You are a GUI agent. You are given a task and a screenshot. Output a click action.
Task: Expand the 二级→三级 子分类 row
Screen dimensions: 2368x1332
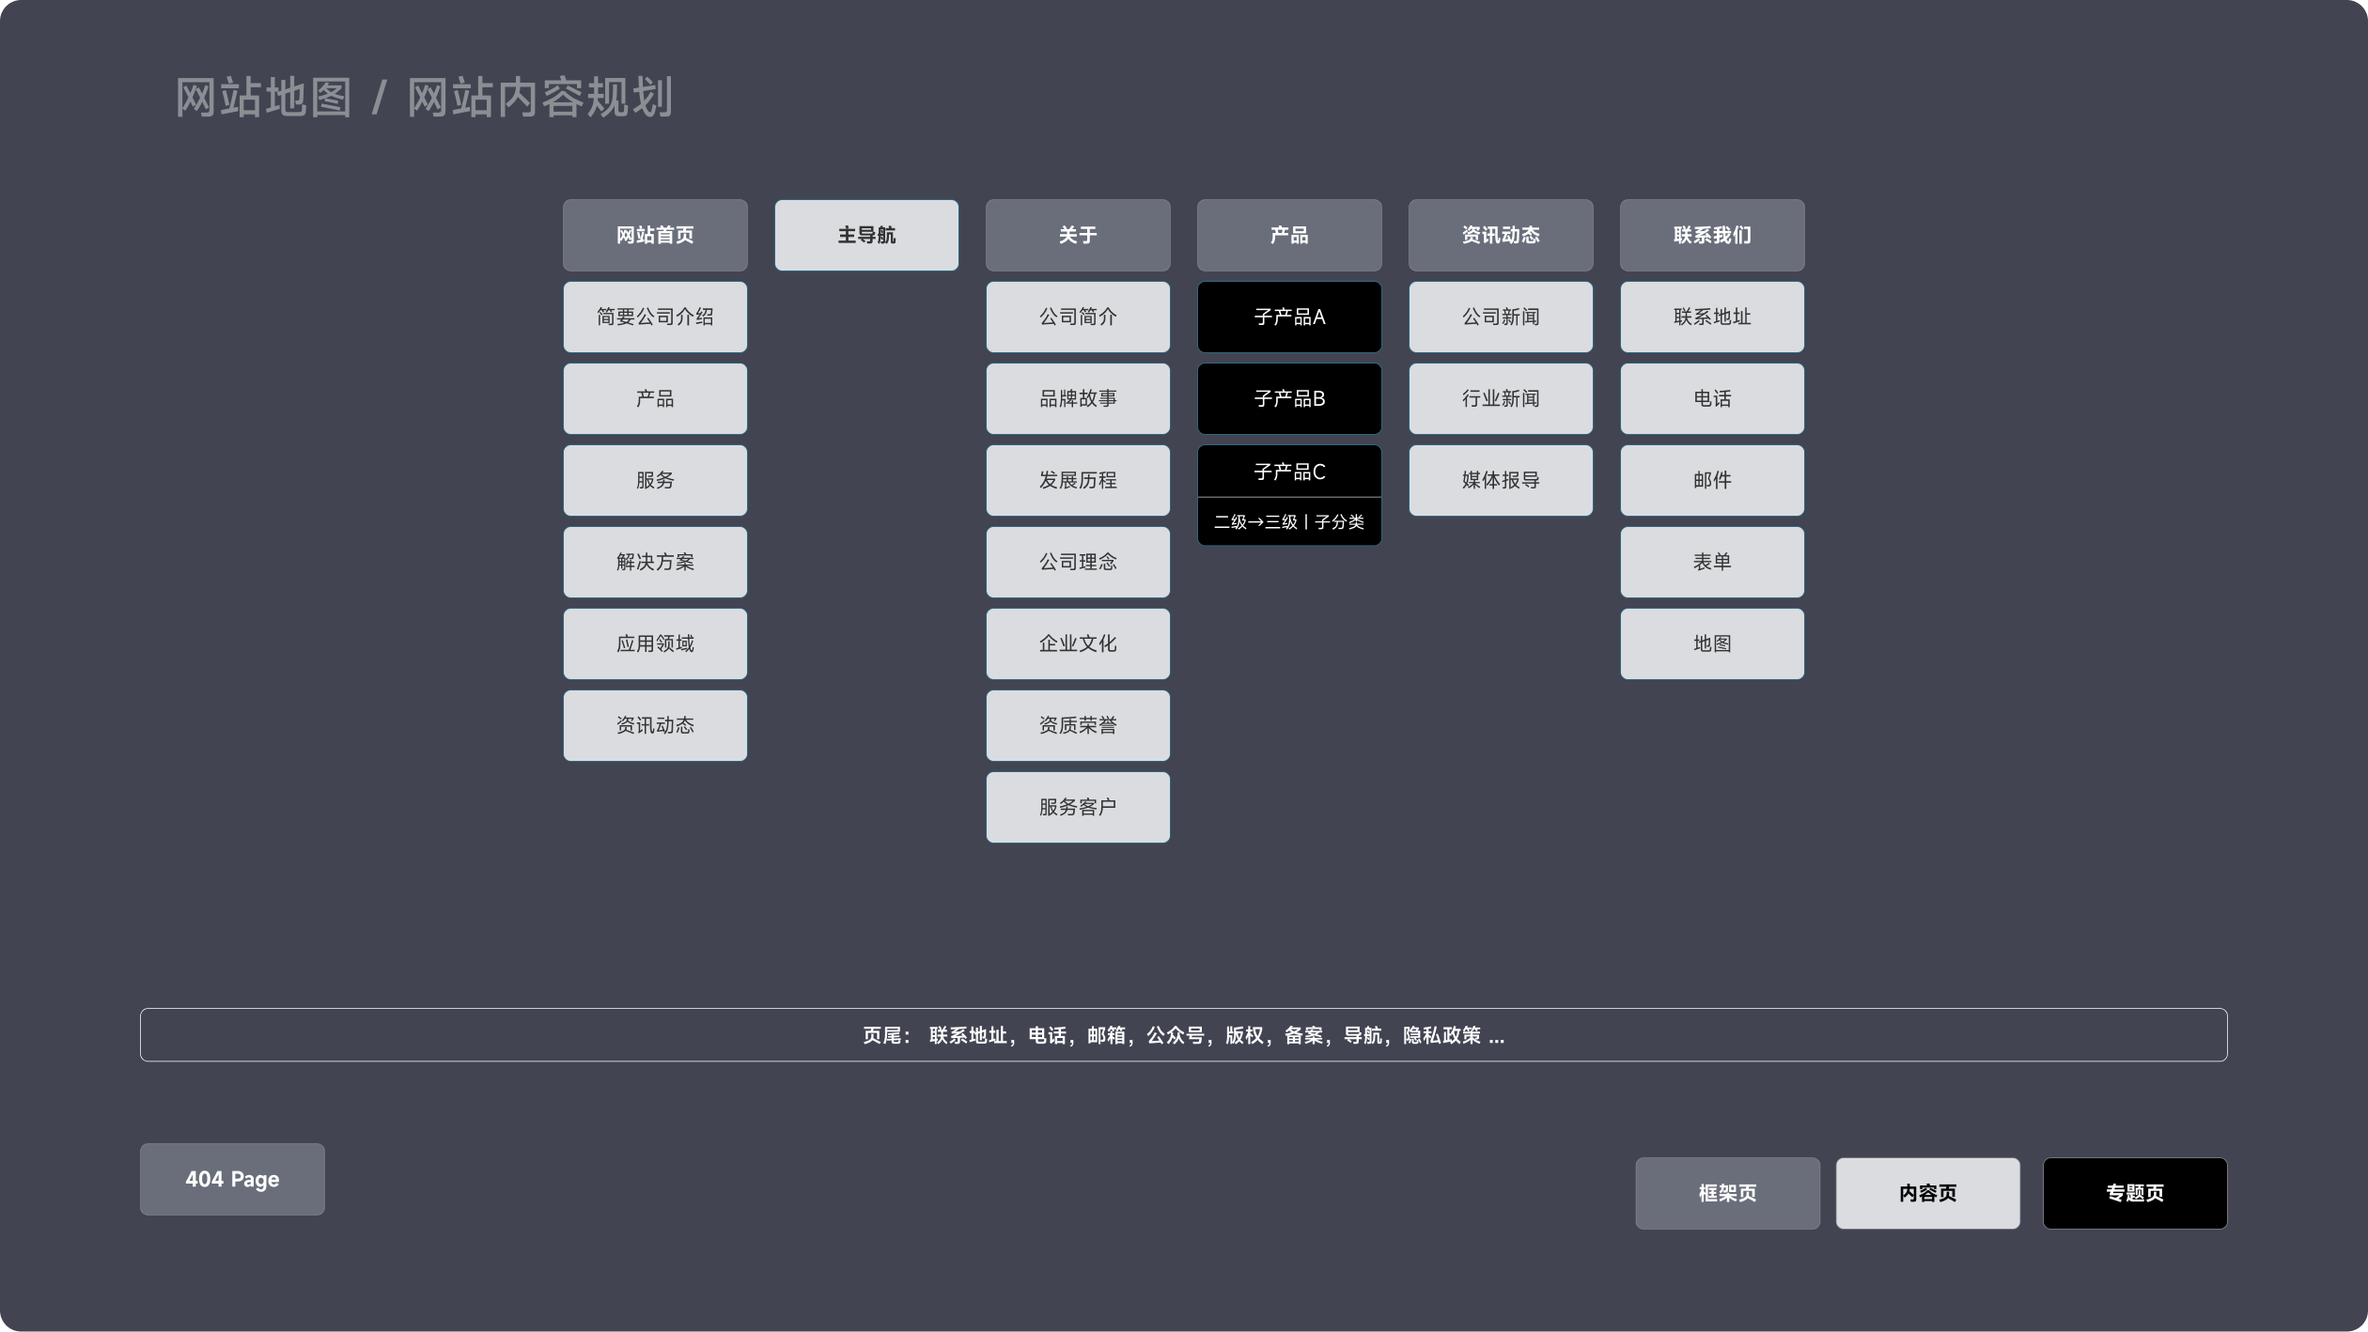coord(1289,521)
